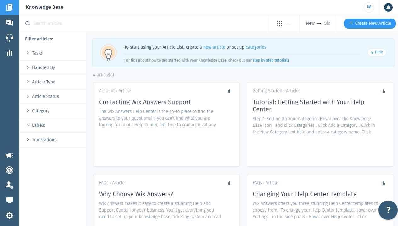Expand the Translations filter
This screenshot has width=398, height=226.
(x=44, y=140)
